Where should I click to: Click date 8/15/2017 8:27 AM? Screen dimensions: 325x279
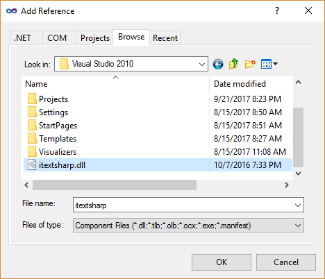tap(248, 139)
